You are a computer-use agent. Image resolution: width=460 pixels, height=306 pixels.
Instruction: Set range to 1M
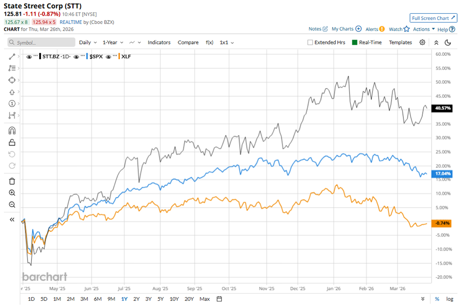57,299
